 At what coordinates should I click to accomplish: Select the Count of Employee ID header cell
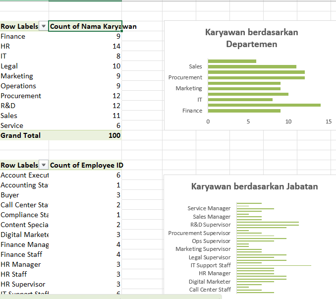click(x=85, y=165)
